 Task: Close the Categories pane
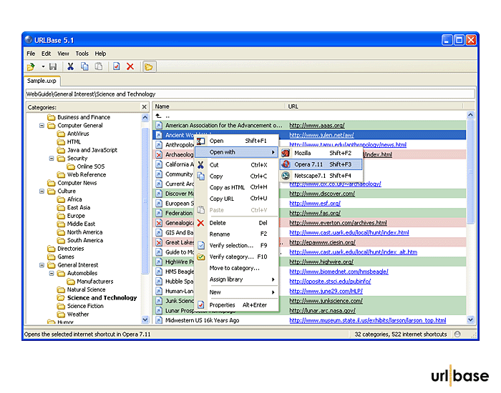144,107
